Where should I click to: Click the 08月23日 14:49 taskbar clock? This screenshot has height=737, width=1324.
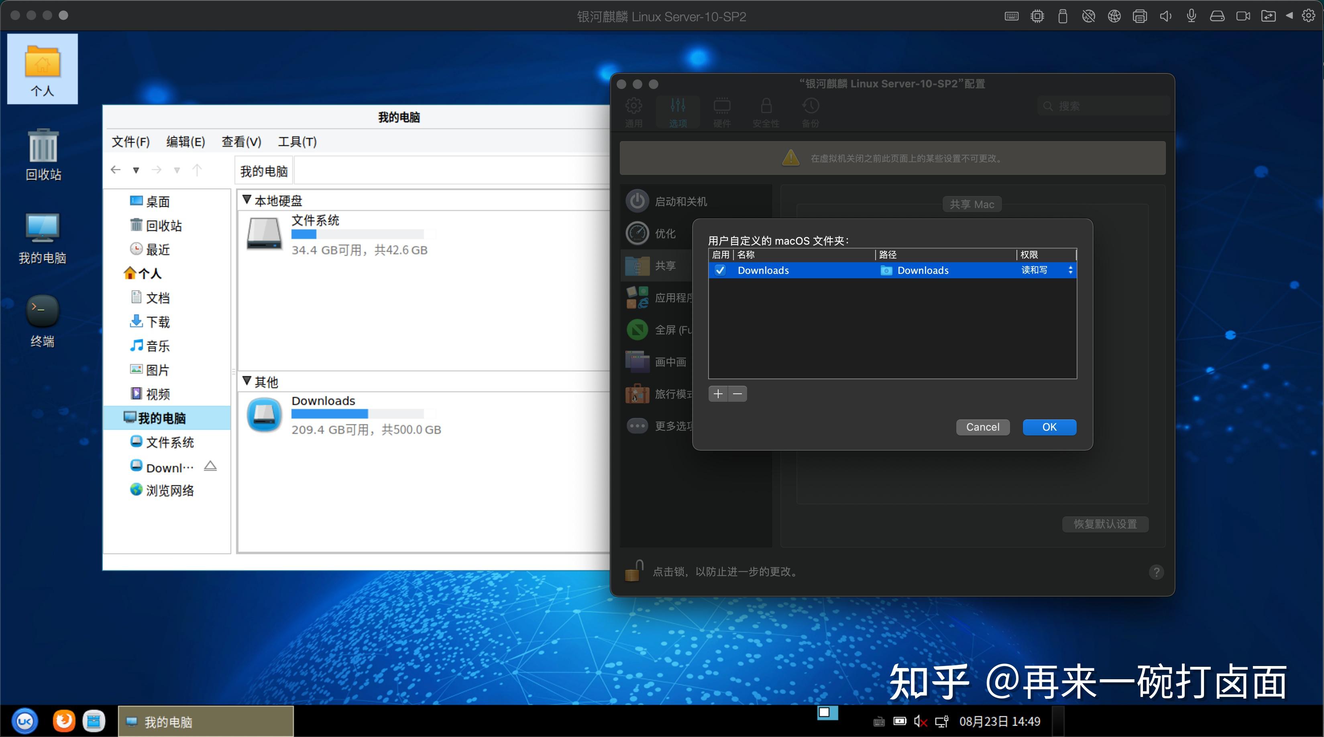[x=999, y=722]
